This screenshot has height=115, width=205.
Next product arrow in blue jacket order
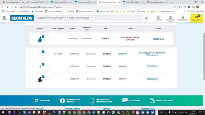point(48,38)
